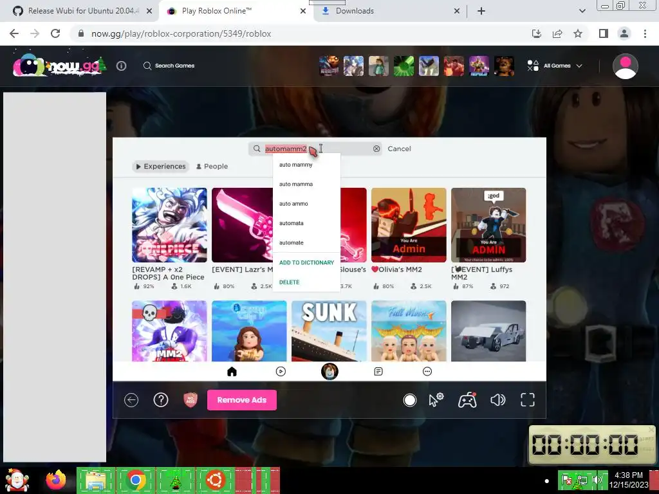Open A One Piece game thumbnail

coord(169,225)
